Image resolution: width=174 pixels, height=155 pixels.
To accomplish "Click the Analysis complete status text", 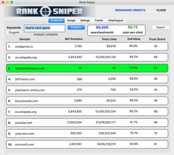I will [x=46, y=34].
